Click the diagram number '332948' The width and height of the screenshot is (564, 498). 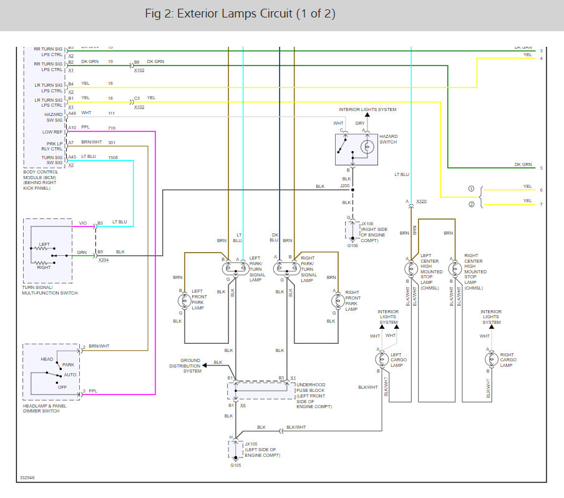[x=27, y=478]
